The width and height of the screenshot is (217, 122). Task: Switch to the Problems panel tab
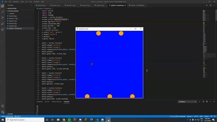coord(40,102)
